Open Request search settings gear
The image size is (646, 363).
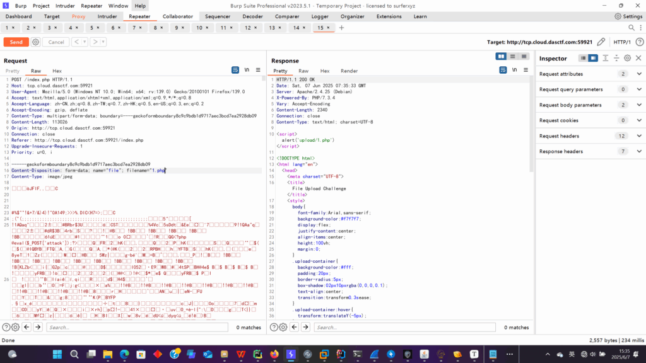pos(15,327)
